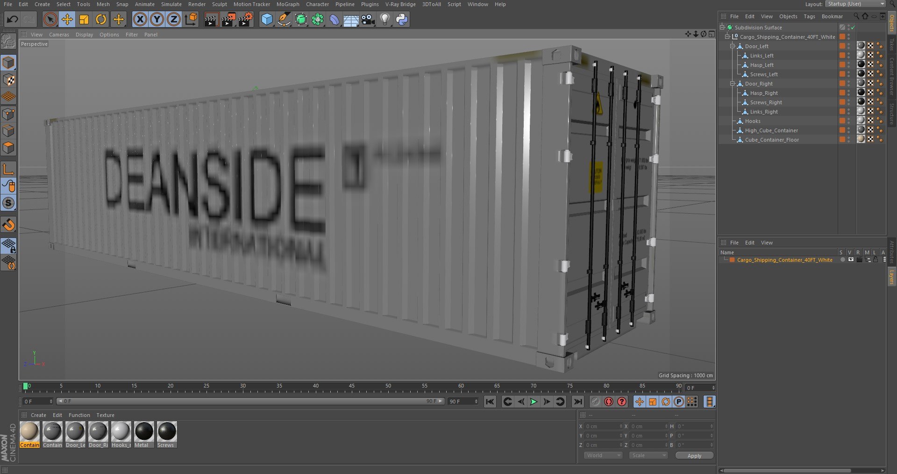Click Render View clapperboard icon
This screenshot has width=897, height=474.
[x=211, y=19]
